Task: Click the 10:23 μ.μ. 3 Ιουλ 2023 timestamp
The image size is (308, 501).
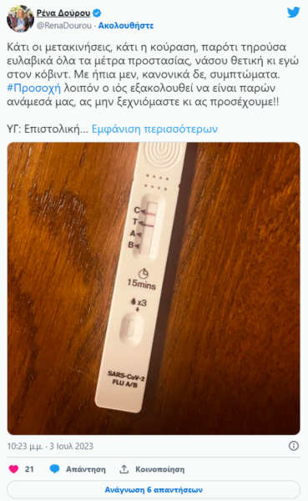Action: 50,446
